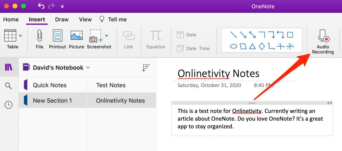Select the crossed xy axes graph

(x=280, y=46)
